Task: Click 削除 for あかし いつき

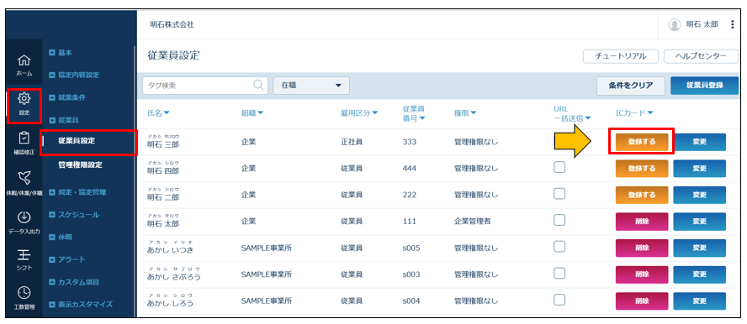Action: [x=642, y=248]
